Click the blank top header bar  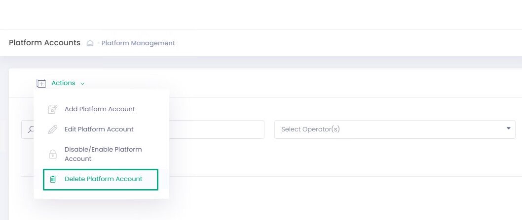tap(261, 15)
